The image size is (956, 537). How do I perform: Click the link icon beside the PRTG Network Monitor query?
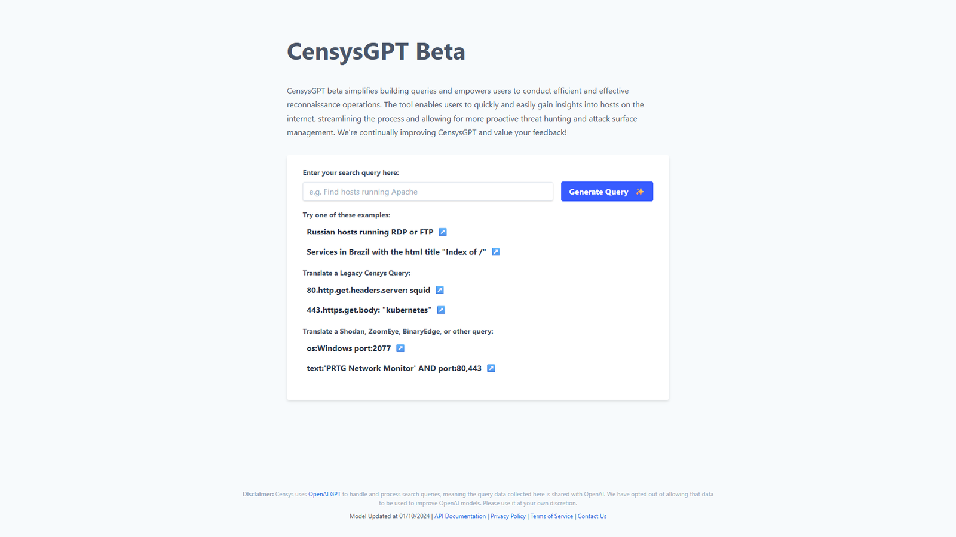click(491, 368)
